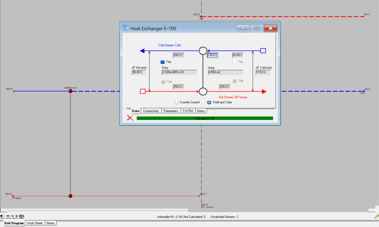Select the lower red exchanger node on HP Steam
The image size is (379, 227).
[70, 196]
